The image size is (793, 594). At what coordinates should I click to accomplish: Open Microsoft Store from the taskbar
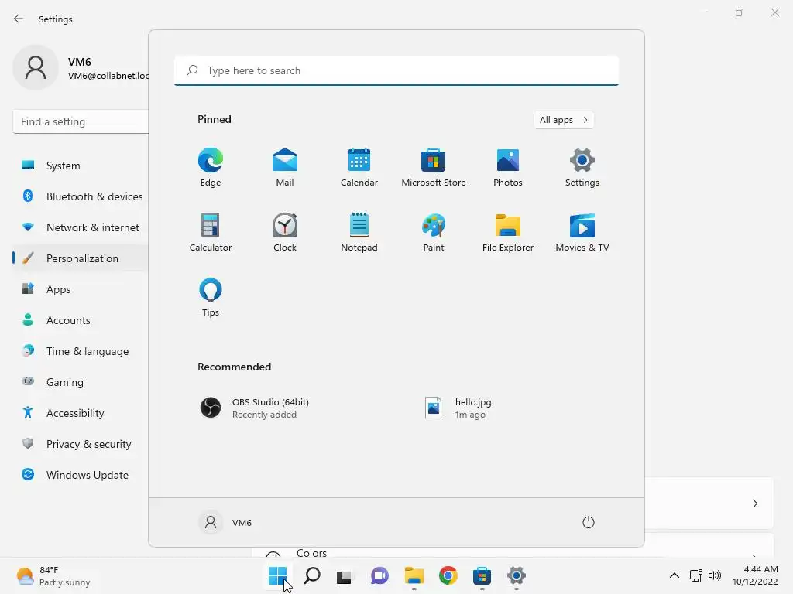[482, 575]
